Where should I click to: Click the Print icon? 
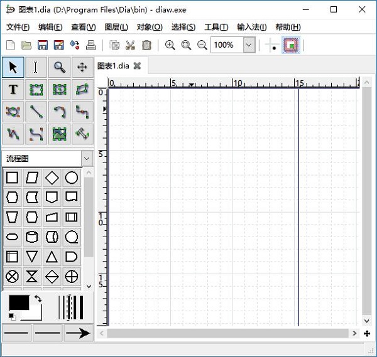[91, 45]
